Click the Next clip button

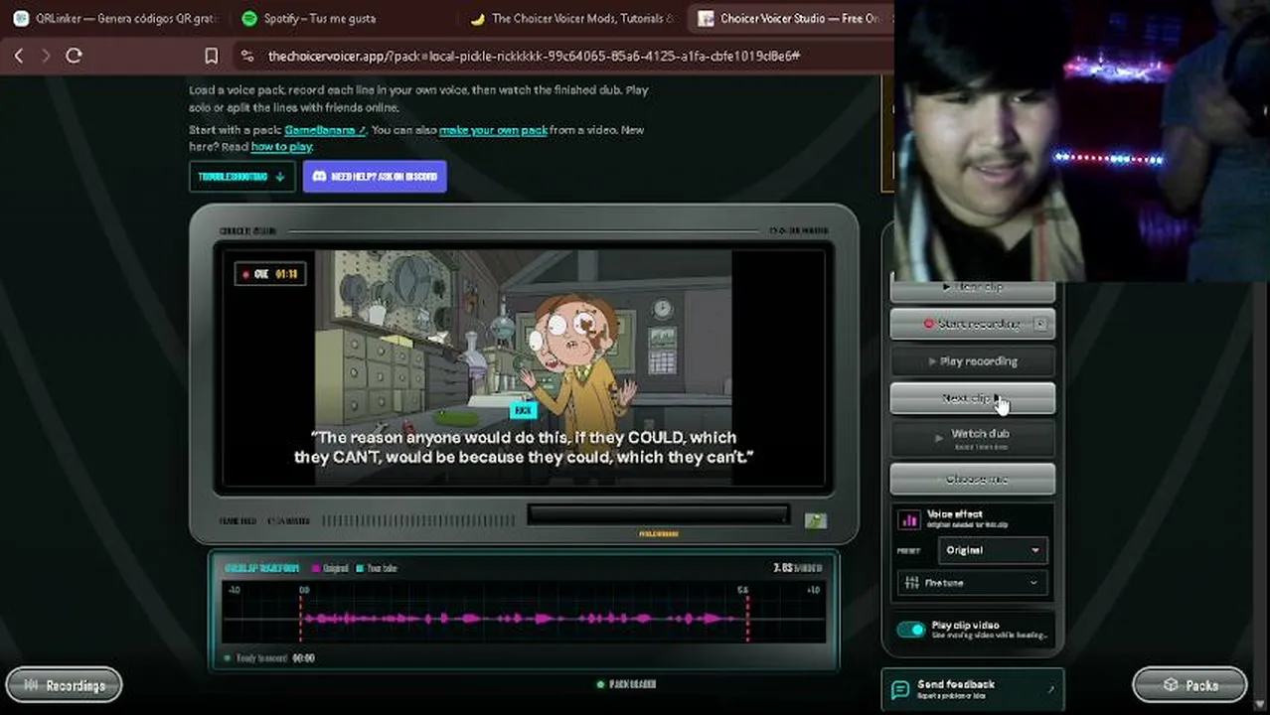pyautogui.click(x=972, y=398)
